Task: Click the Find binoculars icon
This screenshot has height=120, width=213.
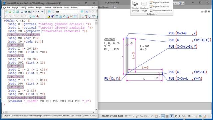Action: (49, 12)
